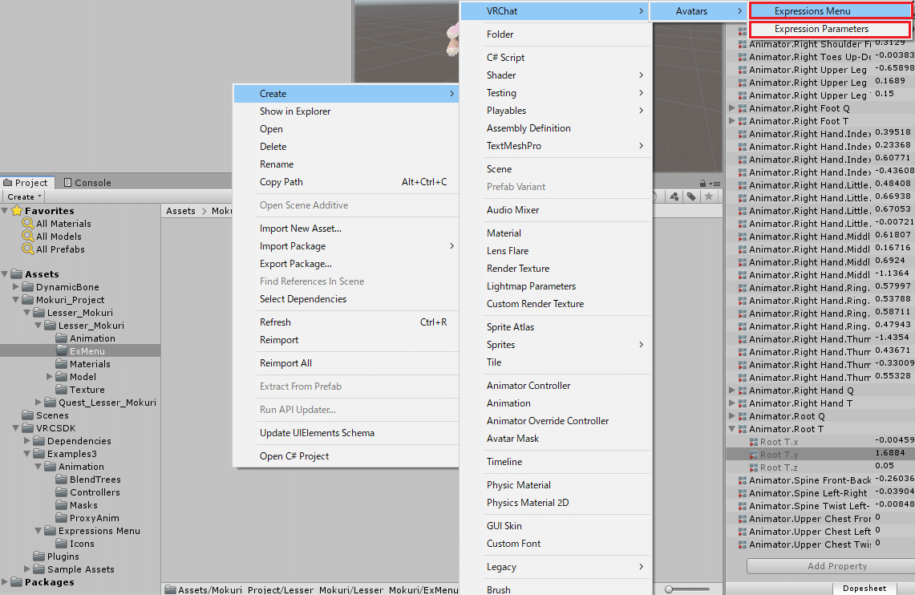
Task: Switch to the Project tab
Action: click(26, 183)
